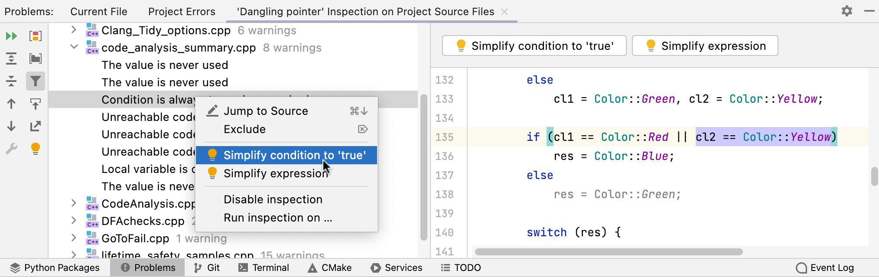Select 'Simplify expression' in the context menu
Screen dimensions: 879x277
coord(276,173)
